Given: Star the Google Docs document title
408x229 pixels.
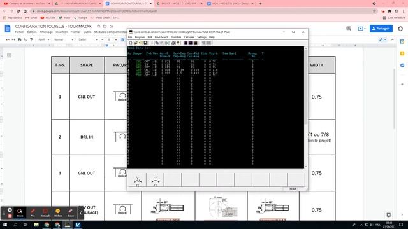Looking at the screenshot, I should coord(98,27).
